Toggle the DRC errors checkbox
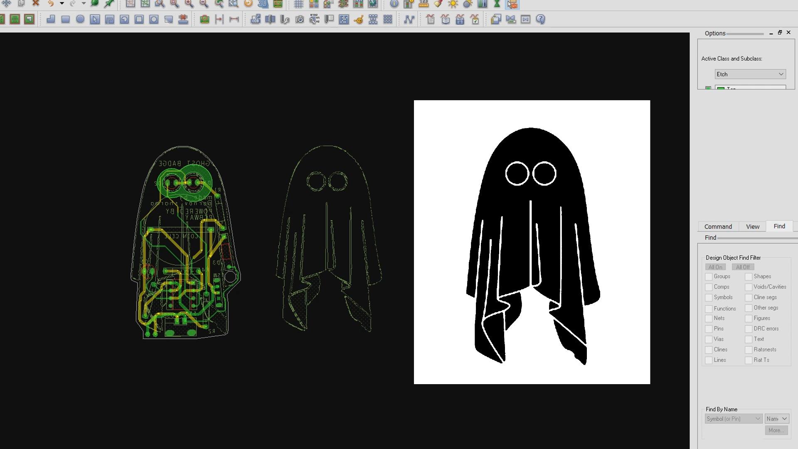The image size is (798, 449). coord(749,329)
